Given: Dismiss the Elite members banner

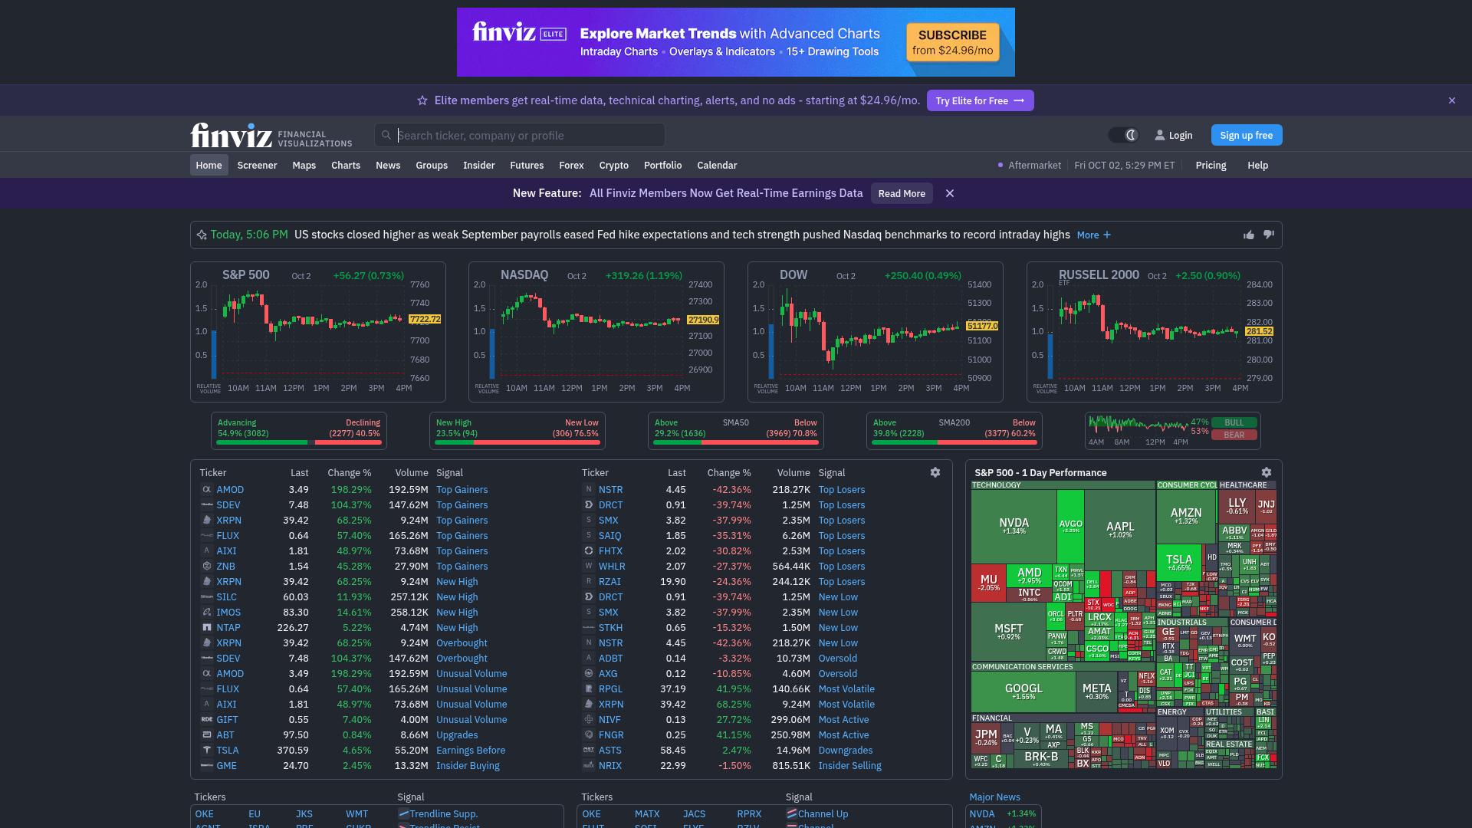Looking at the screenshot, I should coord(1451,100).
